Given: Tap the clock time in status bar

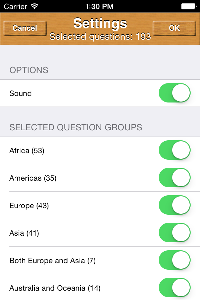Looking at the screenshot, I should (x=99, y=6).
